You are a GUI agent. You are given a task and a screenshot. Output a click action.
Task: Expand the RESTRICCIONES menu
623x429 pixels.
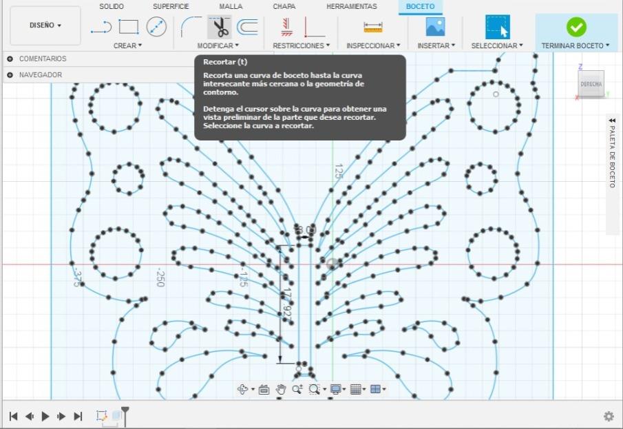301,45
